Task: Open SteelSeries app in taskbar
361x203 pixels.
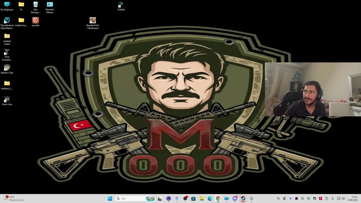Action: click(x=251, y=198)
